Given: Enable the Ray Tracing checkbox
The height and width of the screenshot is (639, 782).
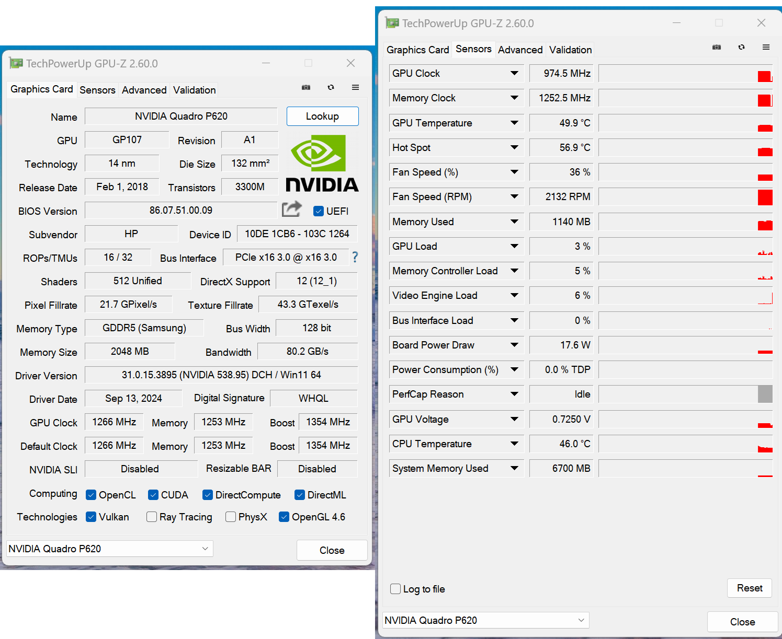Looking at the screenshot, I should pyautogui.click(x=152, y=517).
